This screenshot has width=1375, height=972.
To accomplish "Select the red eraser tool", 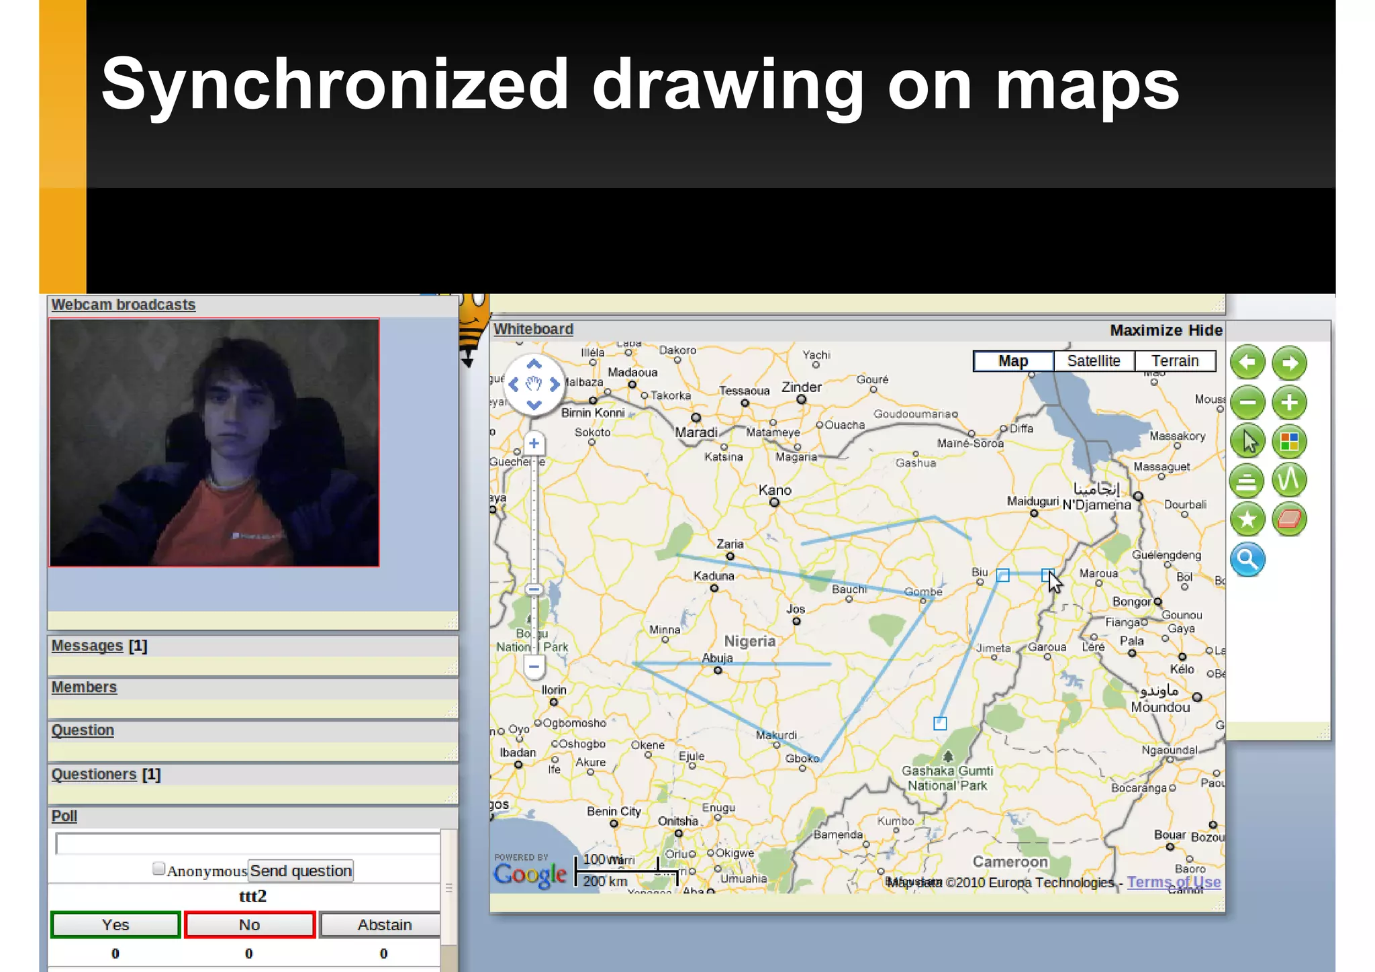I will 1289,519.
